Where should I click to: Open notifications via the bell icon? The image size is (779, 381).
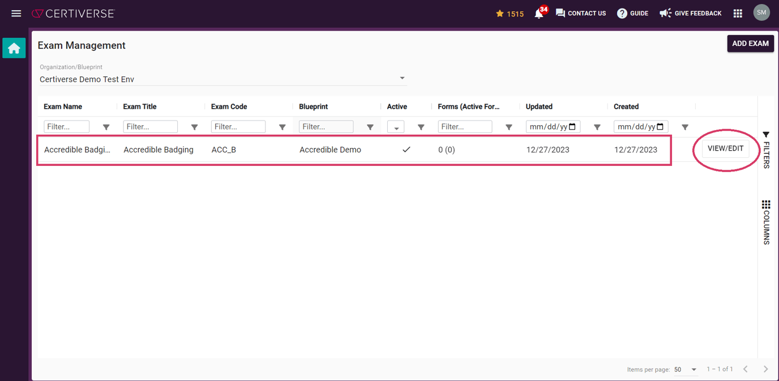pos(539,13)
